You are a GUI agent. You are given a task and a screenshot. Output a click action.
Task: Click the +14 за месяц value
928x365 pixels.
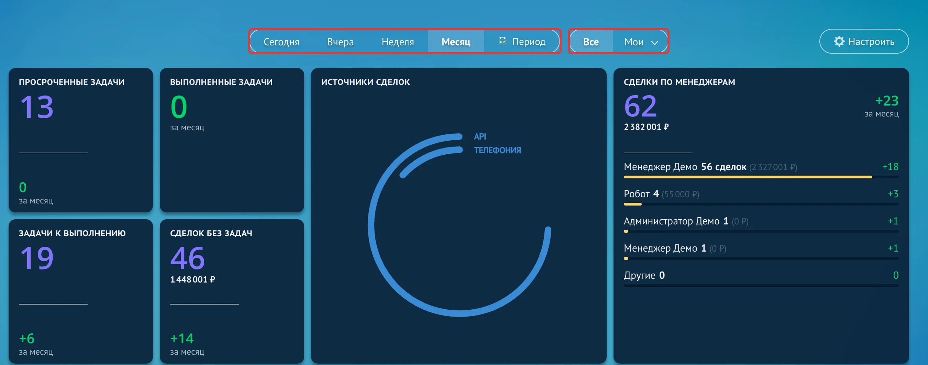tap(182, 338)
